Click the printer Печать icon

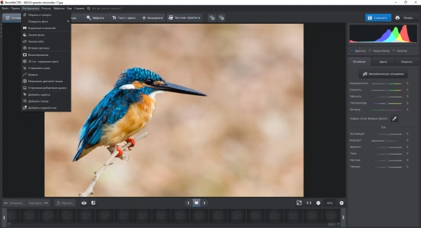[397, 18]
